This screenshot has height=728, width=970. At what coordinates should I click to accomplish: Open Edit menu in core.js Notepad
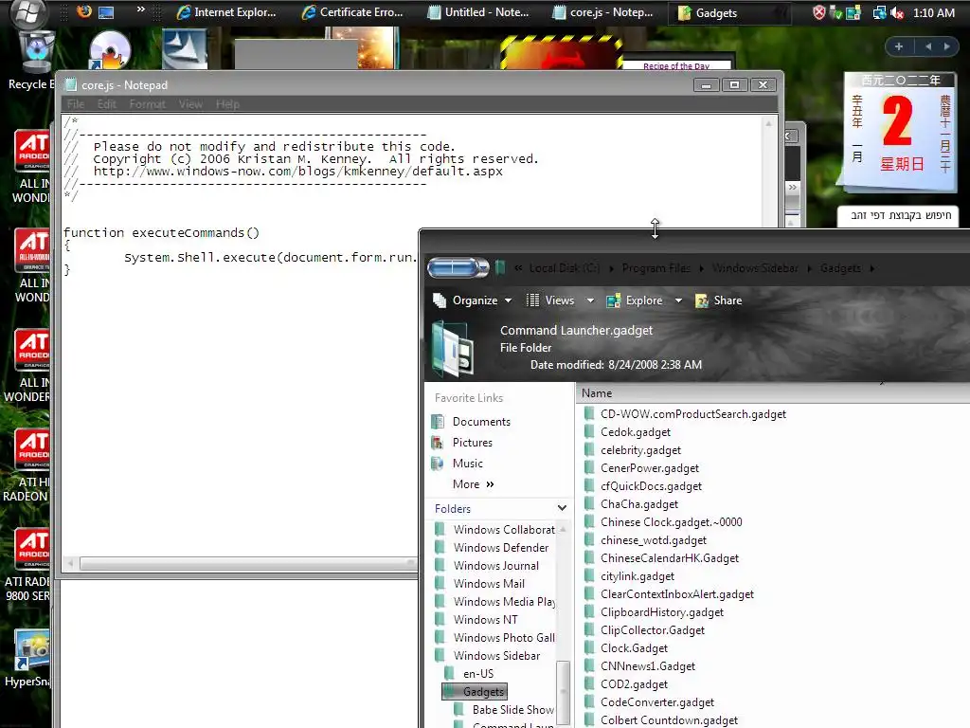click(x=106, y=104)
